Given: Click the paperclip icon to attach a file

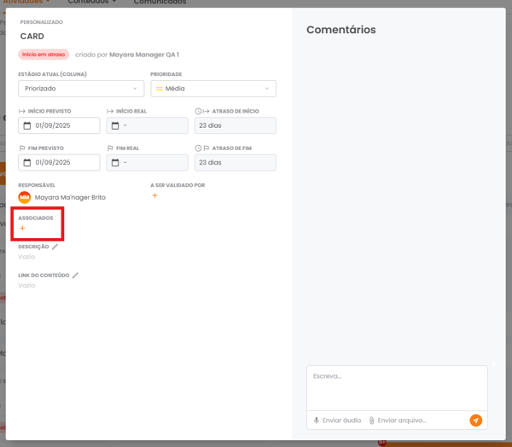Looking at the screenshot, I should pos(372,421).
